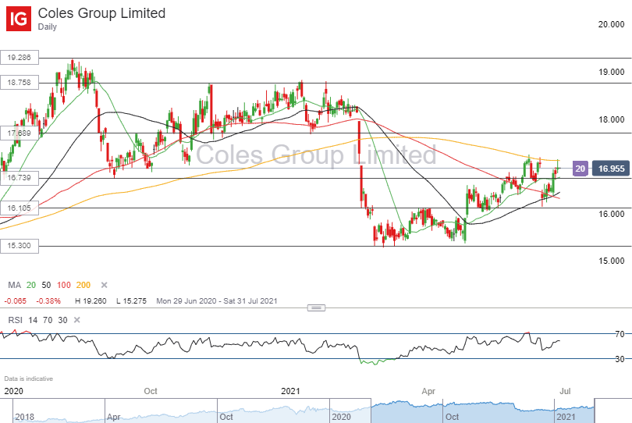Select the MA 100 period label

(x=64, y=285)
